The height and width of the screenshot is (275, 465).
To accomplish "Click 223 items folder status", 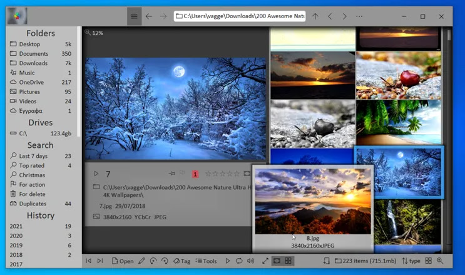I will pos(365,261).
